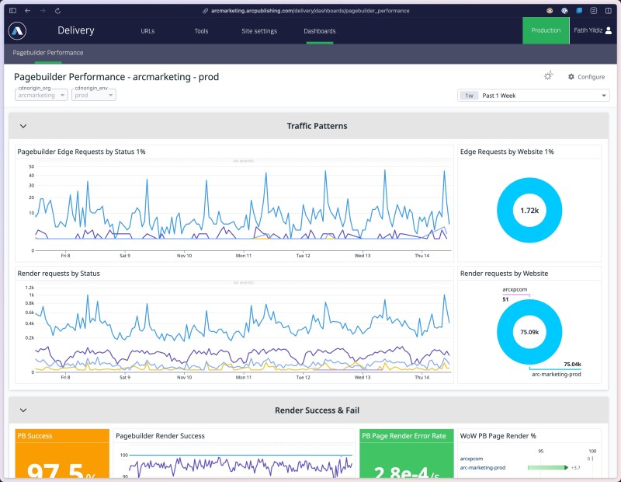Click the PB Success orange tile

coord(62,453)
